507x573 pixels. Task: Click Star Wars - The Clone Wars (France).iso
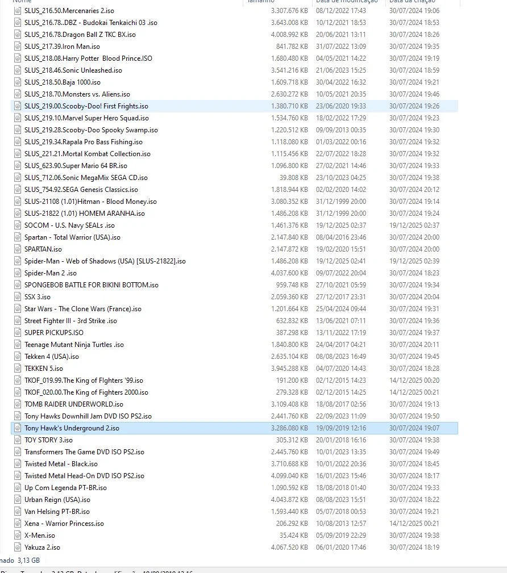(83, 309)
